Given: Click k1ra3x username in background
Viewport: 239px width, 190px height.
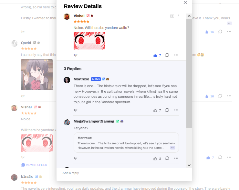Looking at the screenshot, I should pyautogui.click(x=27, y=176).
